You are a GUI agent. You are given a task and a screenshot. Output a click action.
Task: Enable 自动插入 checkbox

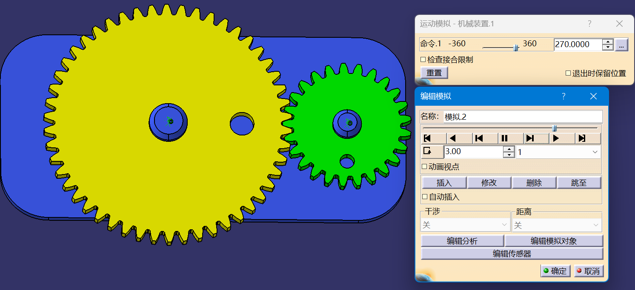[x=424, y=197]
